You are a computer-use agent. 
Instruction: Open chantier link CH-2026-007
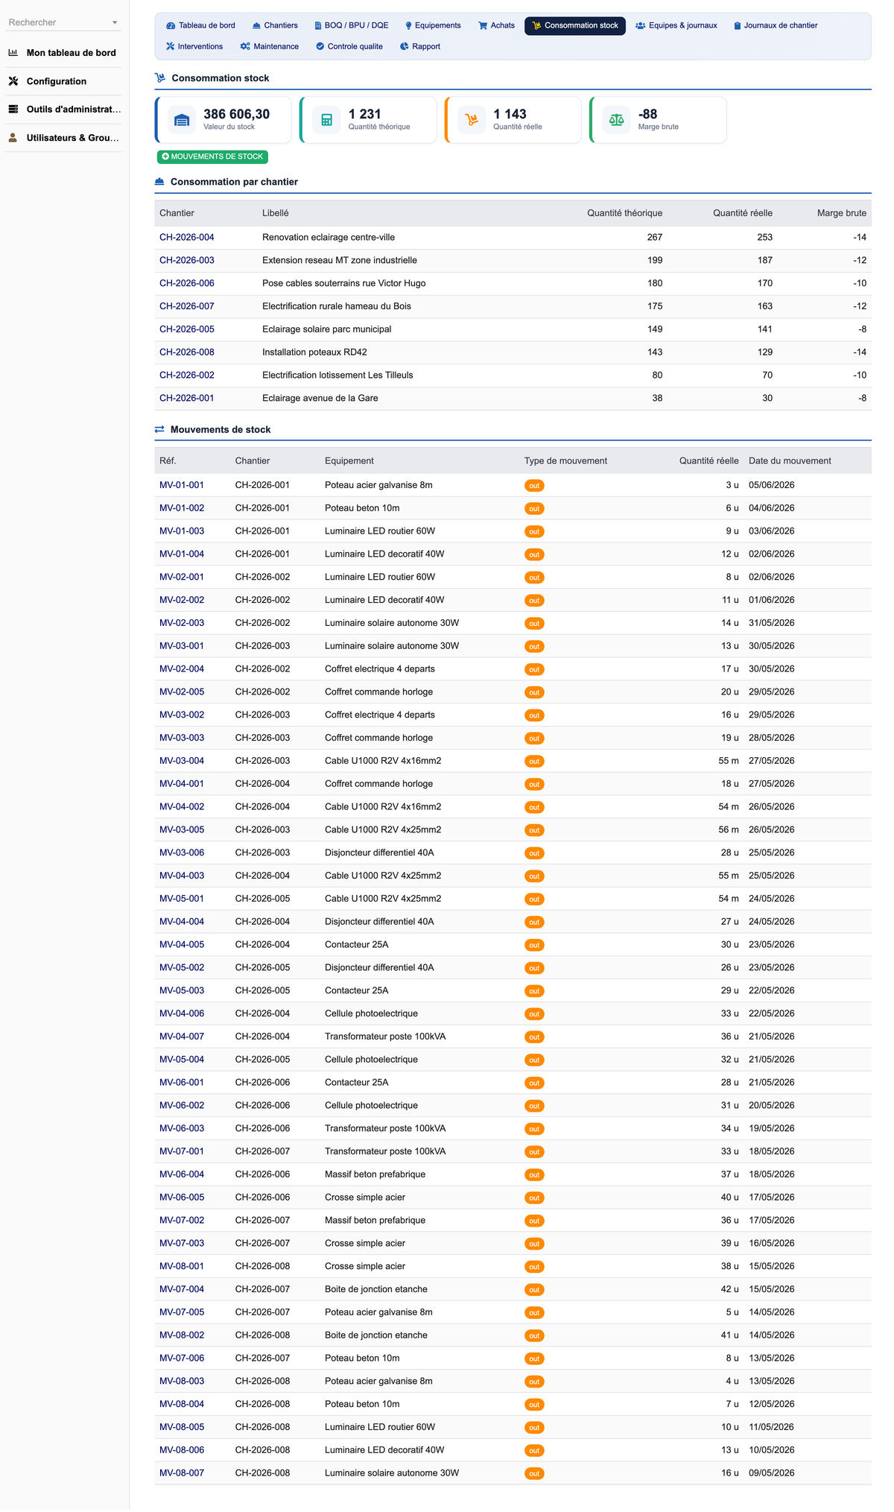click(187, 306)
